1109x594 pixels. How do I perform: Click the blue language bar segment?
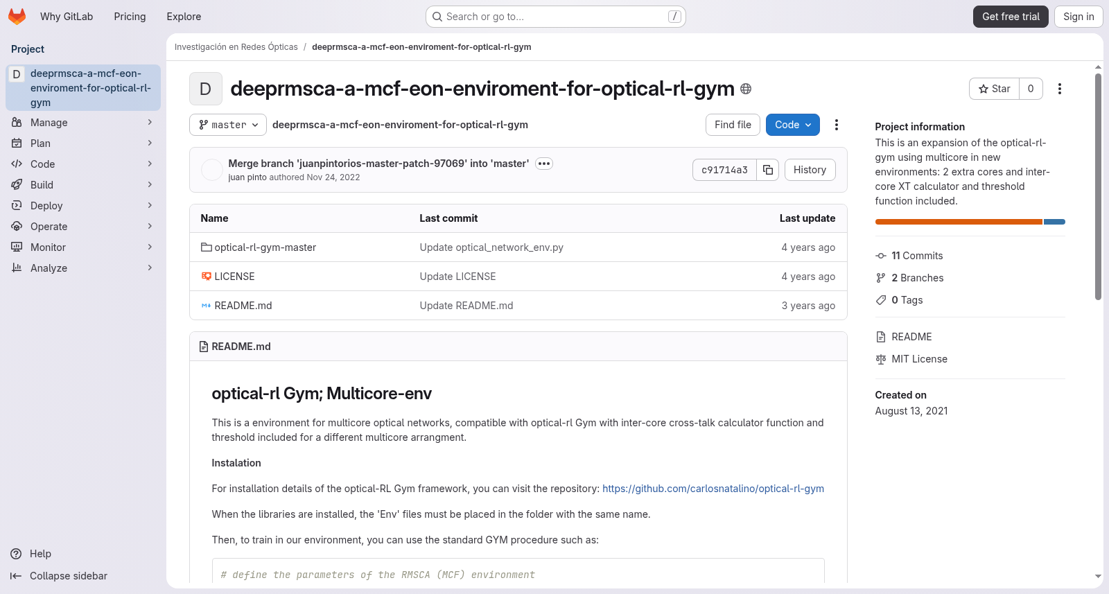[x=1054, y=222]
